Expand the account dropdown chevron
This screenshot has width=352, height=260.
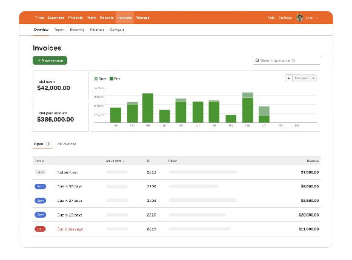pyautogui.click(x=317, y=18)
